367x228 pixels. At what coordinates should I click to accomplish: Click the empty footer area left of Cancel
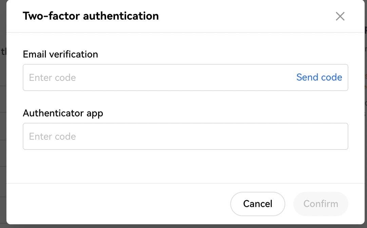click(119, 204)
